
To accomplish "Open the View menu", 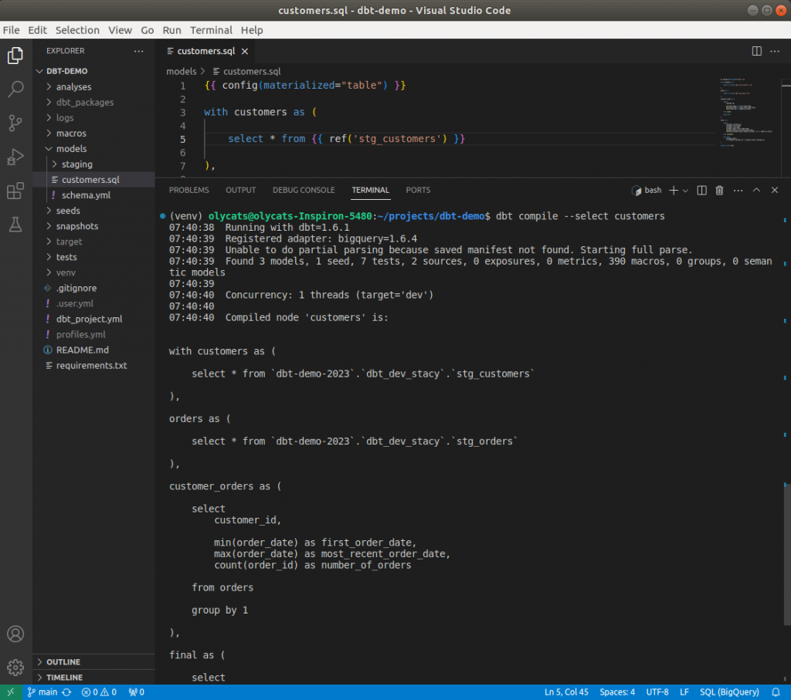I will [x=120, y=30].
